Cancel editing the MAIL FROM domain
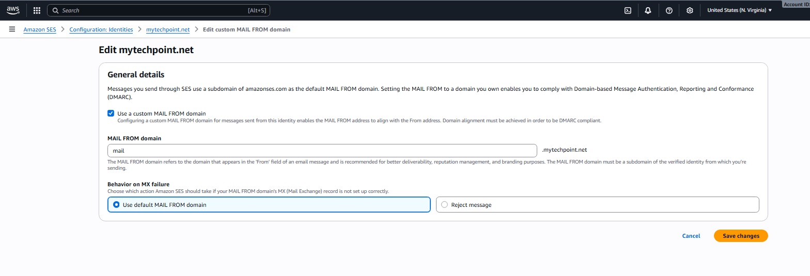810x276 pixels. point(691,236)
